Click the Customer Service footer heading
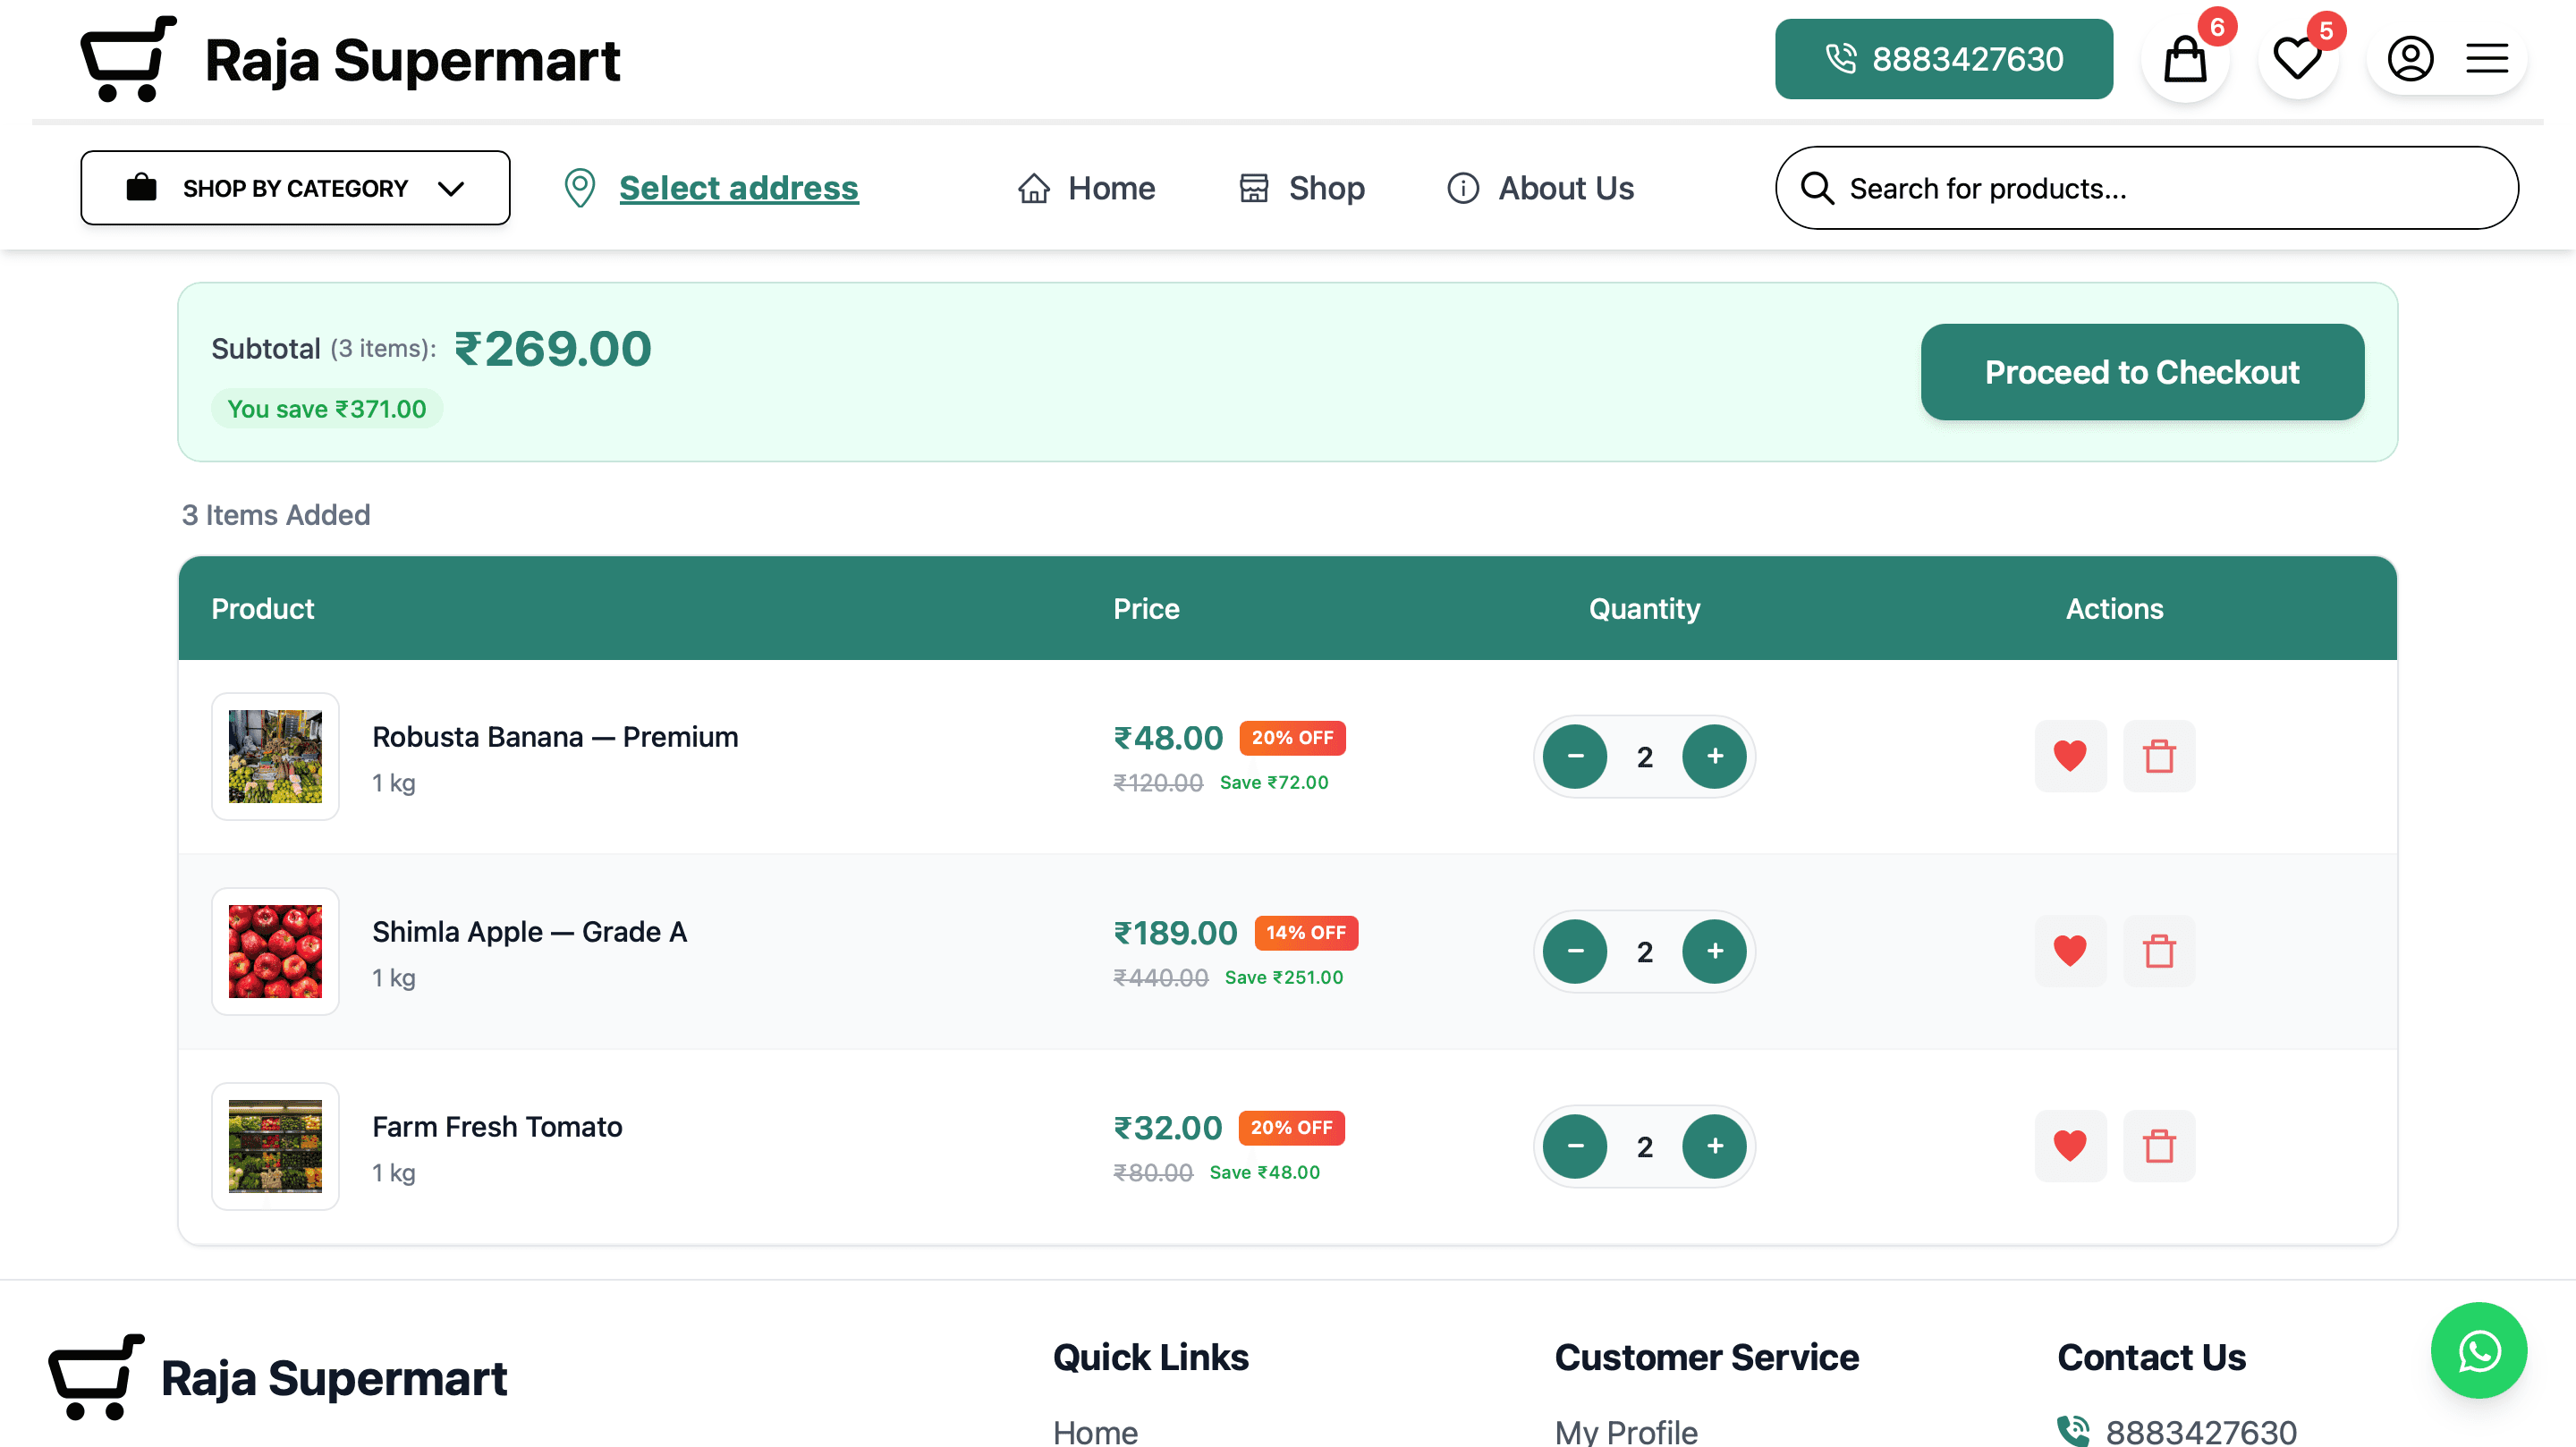 [x=1707, y=1357]
